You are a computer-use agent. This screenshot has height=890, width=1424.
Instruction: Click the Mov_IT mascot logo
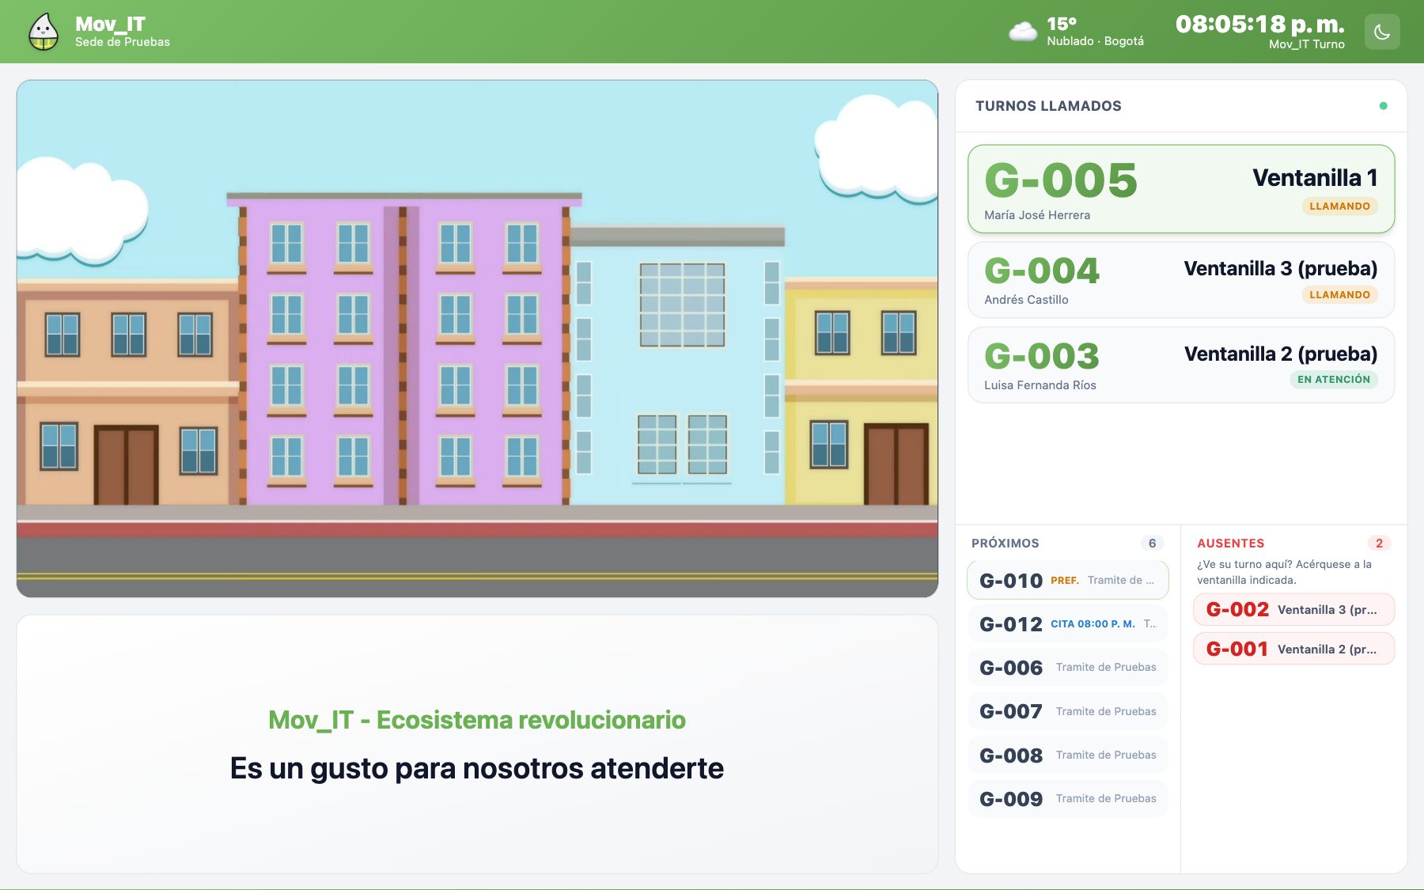pyautogui.click(x=44, y=32)
